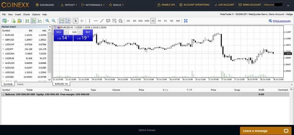
Task: Decrease trade volume with left stepper
Action: point(66,32)
